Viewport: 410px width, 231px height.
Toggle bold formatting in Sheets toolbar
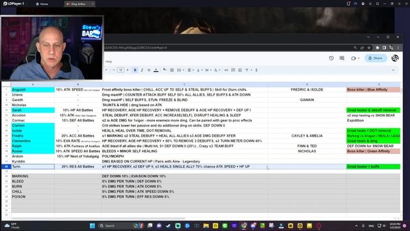pos(135,70)
